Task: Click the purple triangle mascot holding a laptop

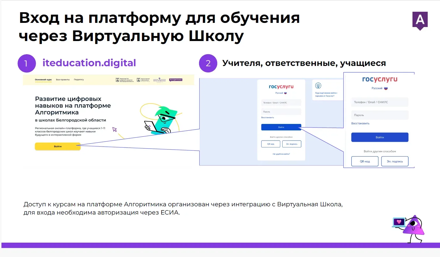Action: [x=409, y=229]
